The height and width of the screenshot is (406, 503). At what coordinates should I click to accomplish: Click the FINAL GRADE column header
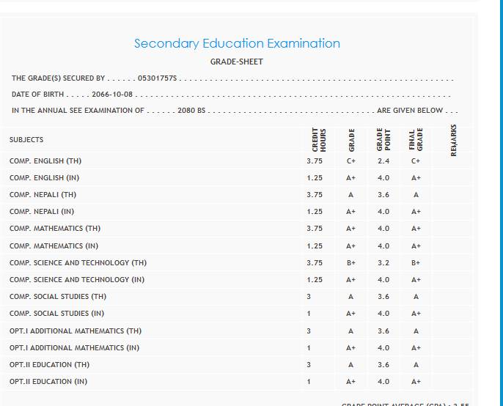tap(416, 139)
